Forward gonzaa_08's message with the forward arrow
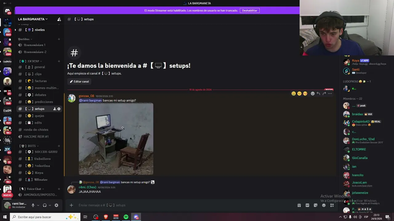The height and width of the screenshot is (221, 394). point(324,94)
